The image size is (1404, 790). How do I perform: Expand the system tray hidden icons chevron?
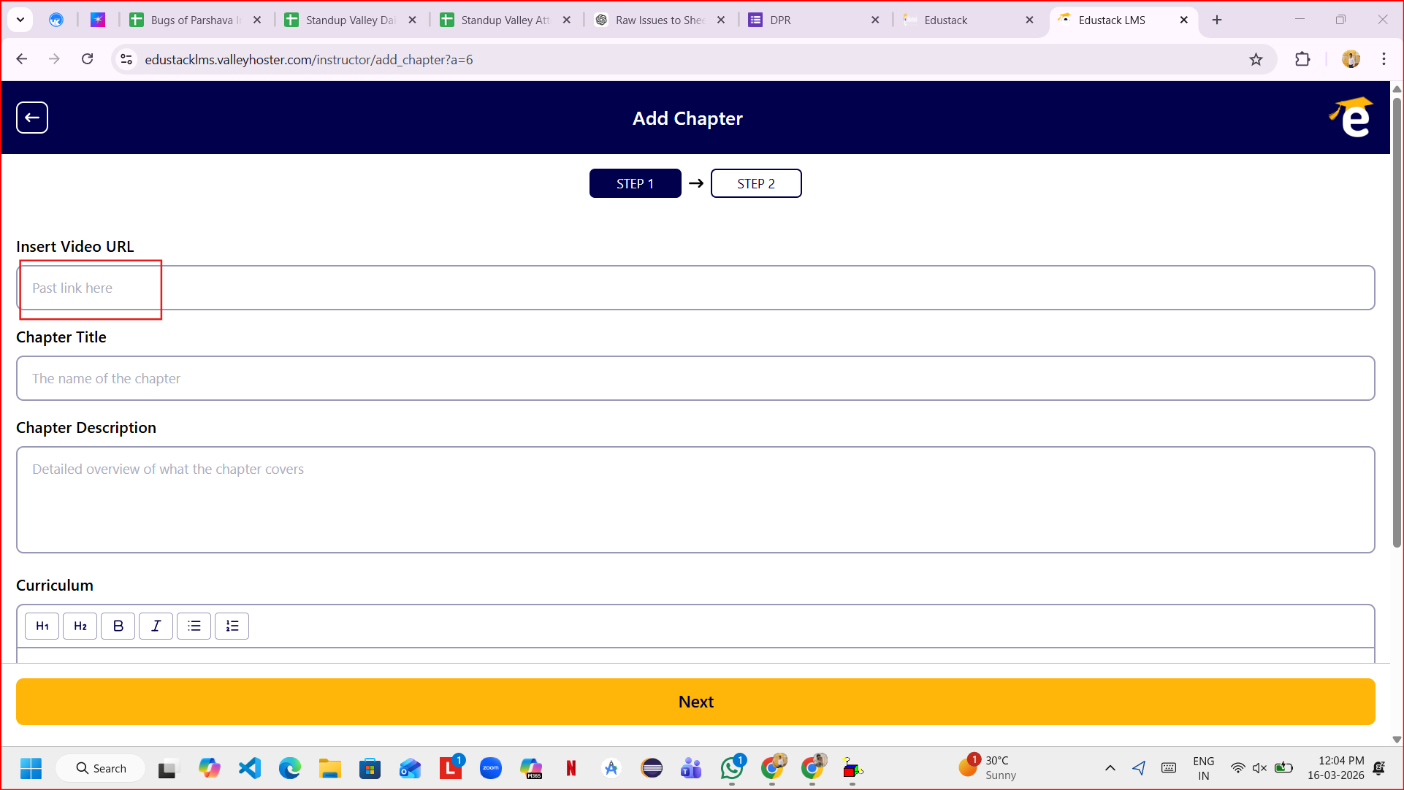[1110, 768]
